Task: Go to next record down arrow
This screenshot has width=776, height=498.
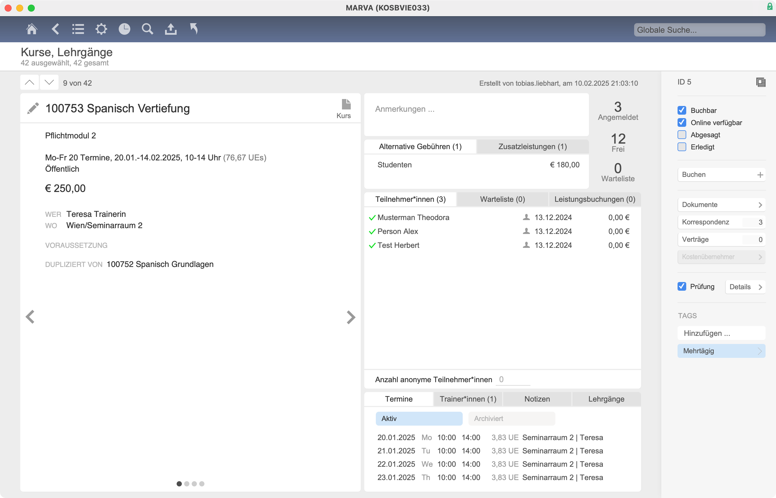Action: (49, 83)
